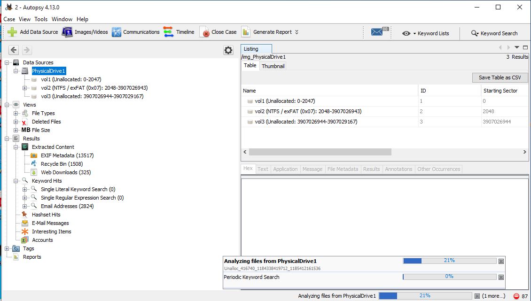This screenshot has width=531, height=301.
Task: Open the Listing tab list dropdown arrow
Action: point(517,47)
